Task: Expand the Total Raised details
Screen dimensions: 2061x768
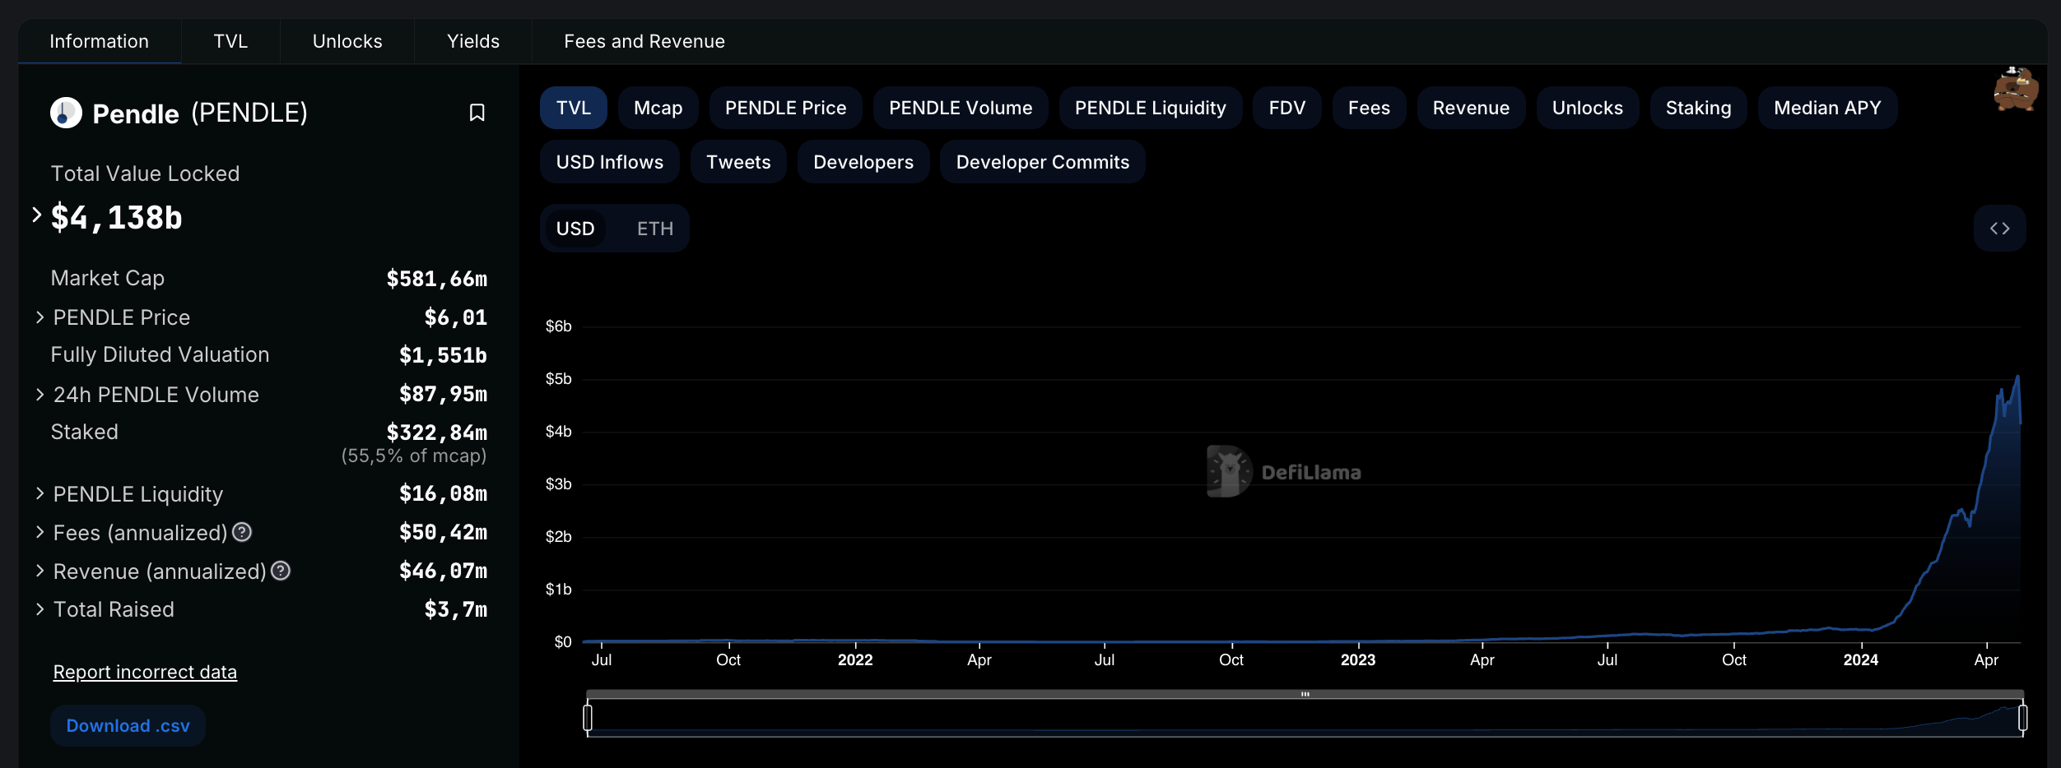Action: (x=40, y=609)
